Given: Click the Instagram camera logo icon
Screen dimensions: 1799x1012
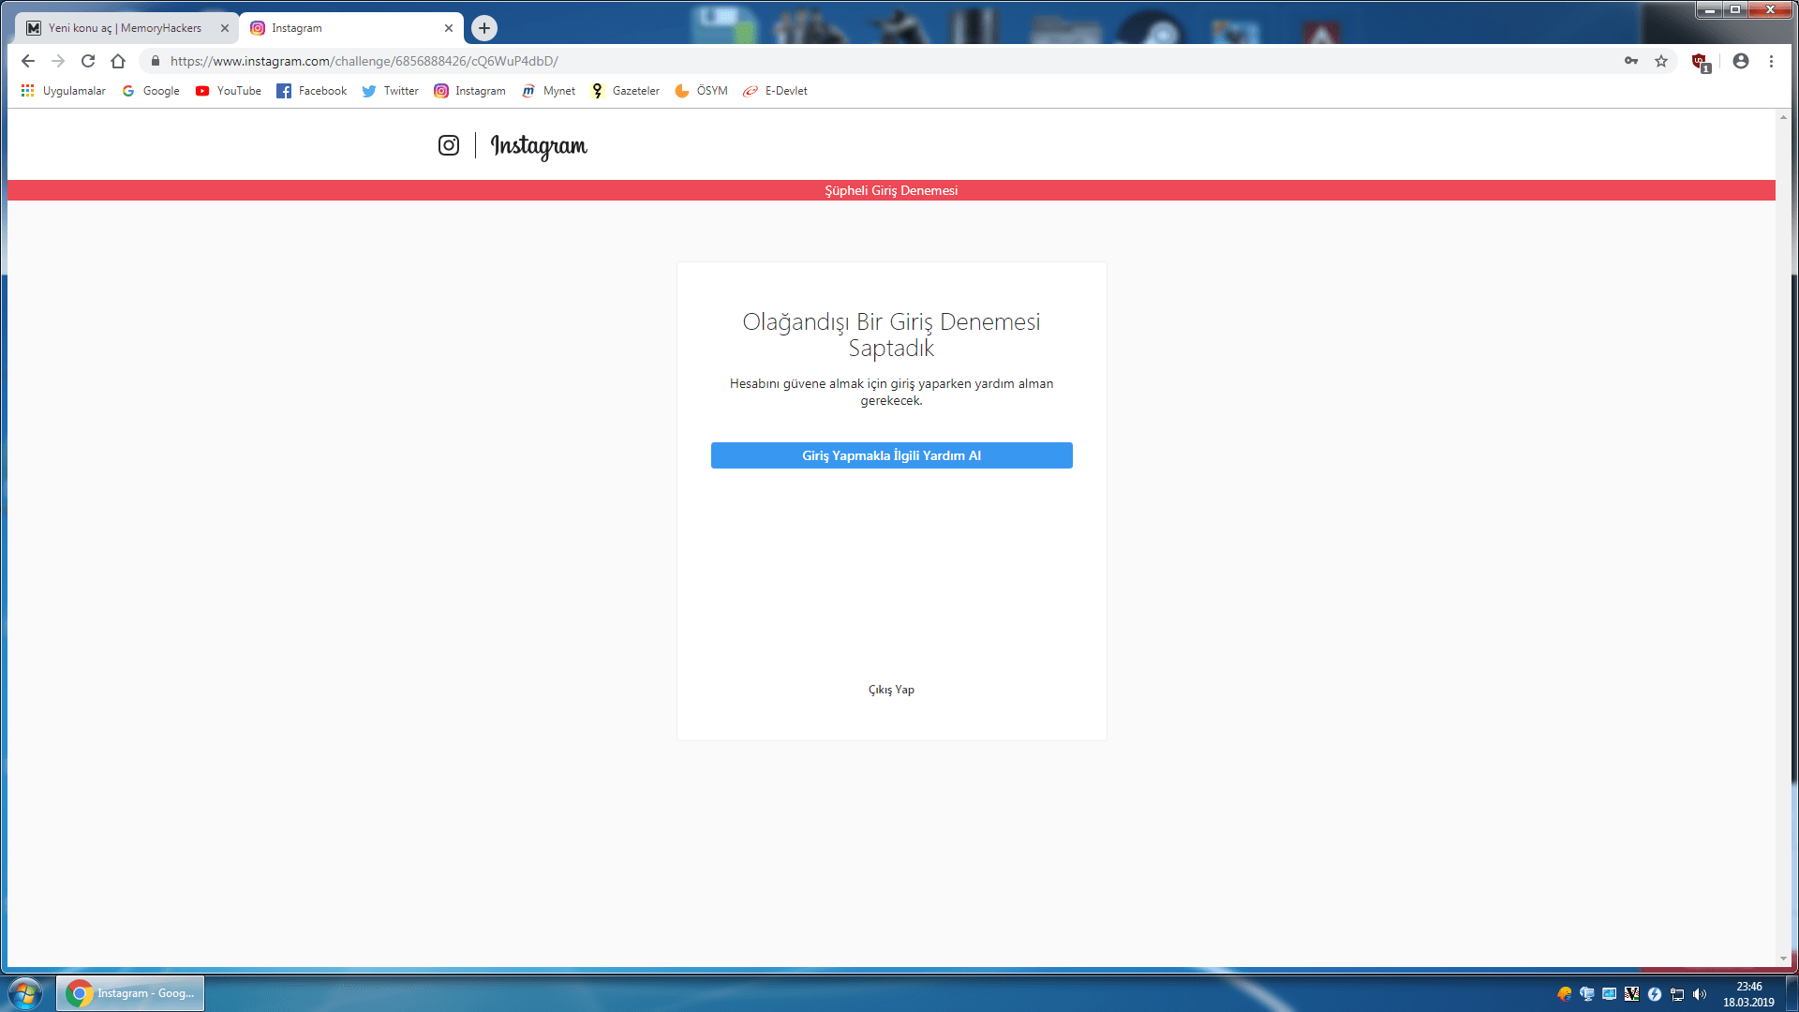Looking at the screenshot, I should [x=449, y=145].
